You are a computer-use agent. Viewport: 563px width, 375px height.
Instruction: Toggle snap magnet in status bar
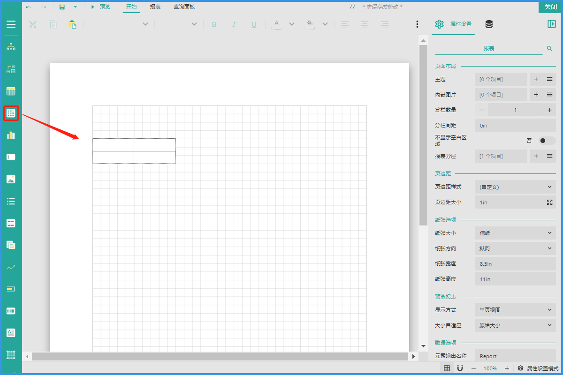pyautogui.click(x=460, y=368)
